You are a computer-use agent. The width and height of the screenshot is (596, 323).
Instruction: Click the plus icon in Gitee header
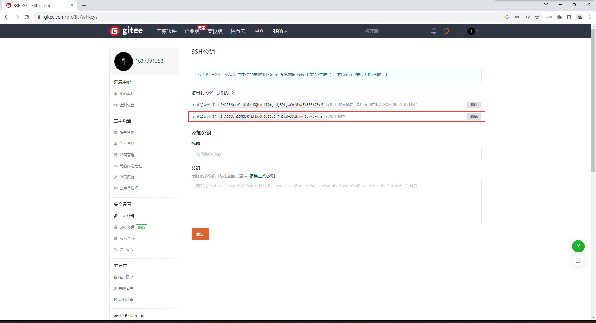coord(458,31)
